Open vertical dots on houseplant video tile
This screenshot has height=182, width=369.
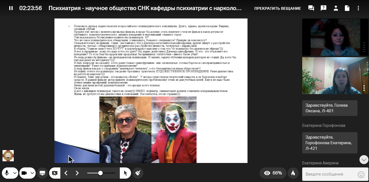364,86
